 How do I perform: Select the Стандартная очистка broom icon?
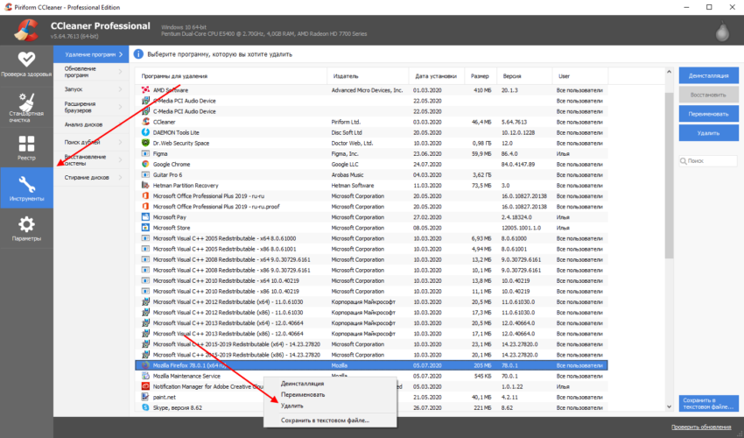point(26,103)
